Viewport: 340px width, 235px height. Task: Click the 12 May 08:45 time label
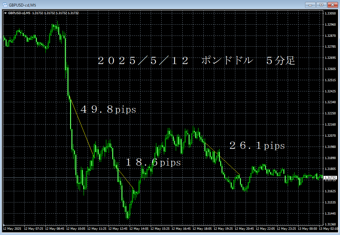[55, 229]
